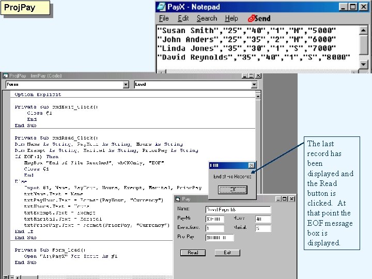This screenshot has height=279, width=372.
Task: Click the Marital text field
Action: click(x=263, y=228)
